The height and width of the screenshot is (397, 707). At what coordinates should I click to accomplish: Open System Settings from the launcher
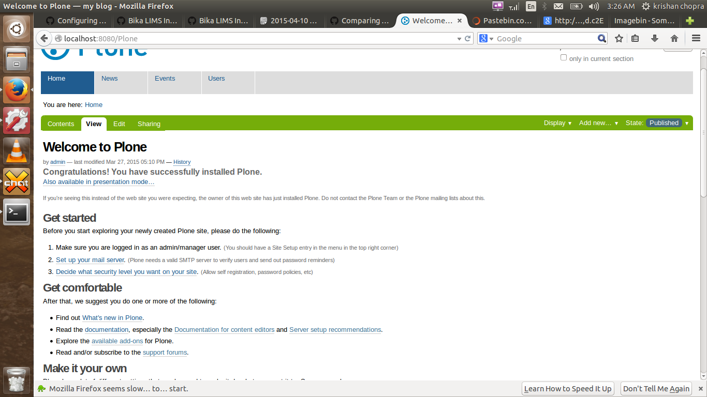[x=17, y=120]
